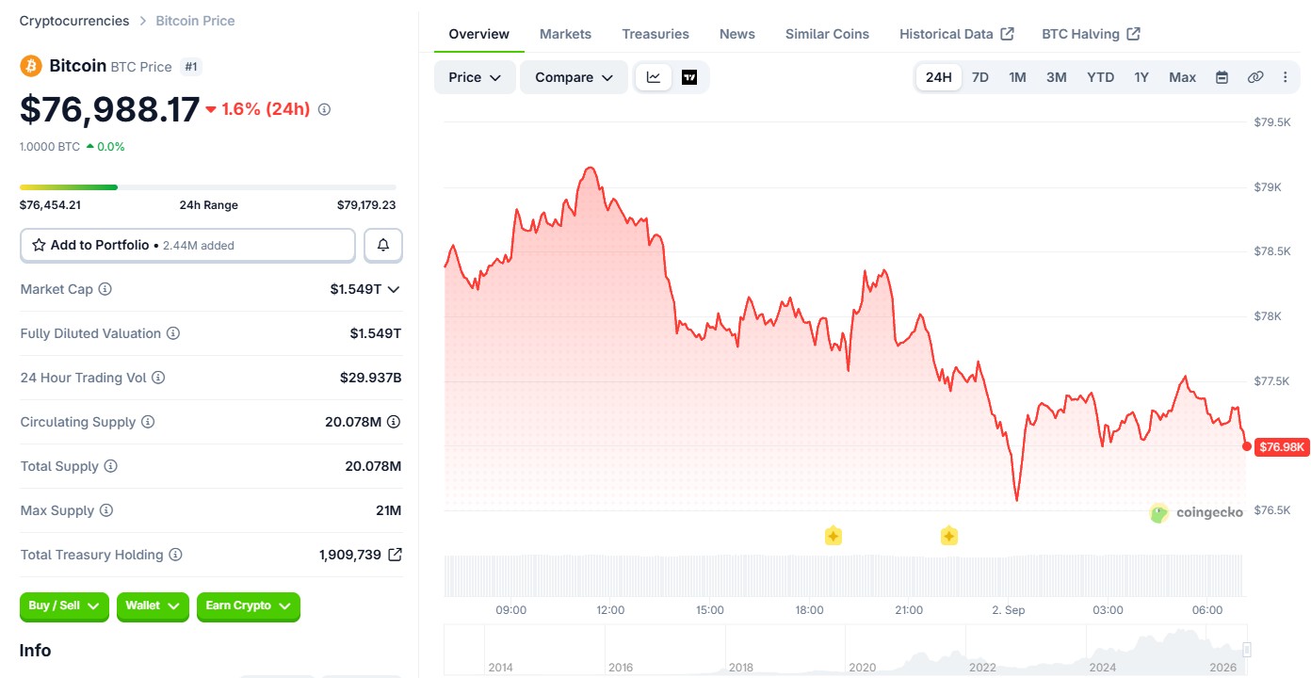Screen dimensions: 1311x678
Task: Open the Compare dropdown
Action: tap(574, 77)
